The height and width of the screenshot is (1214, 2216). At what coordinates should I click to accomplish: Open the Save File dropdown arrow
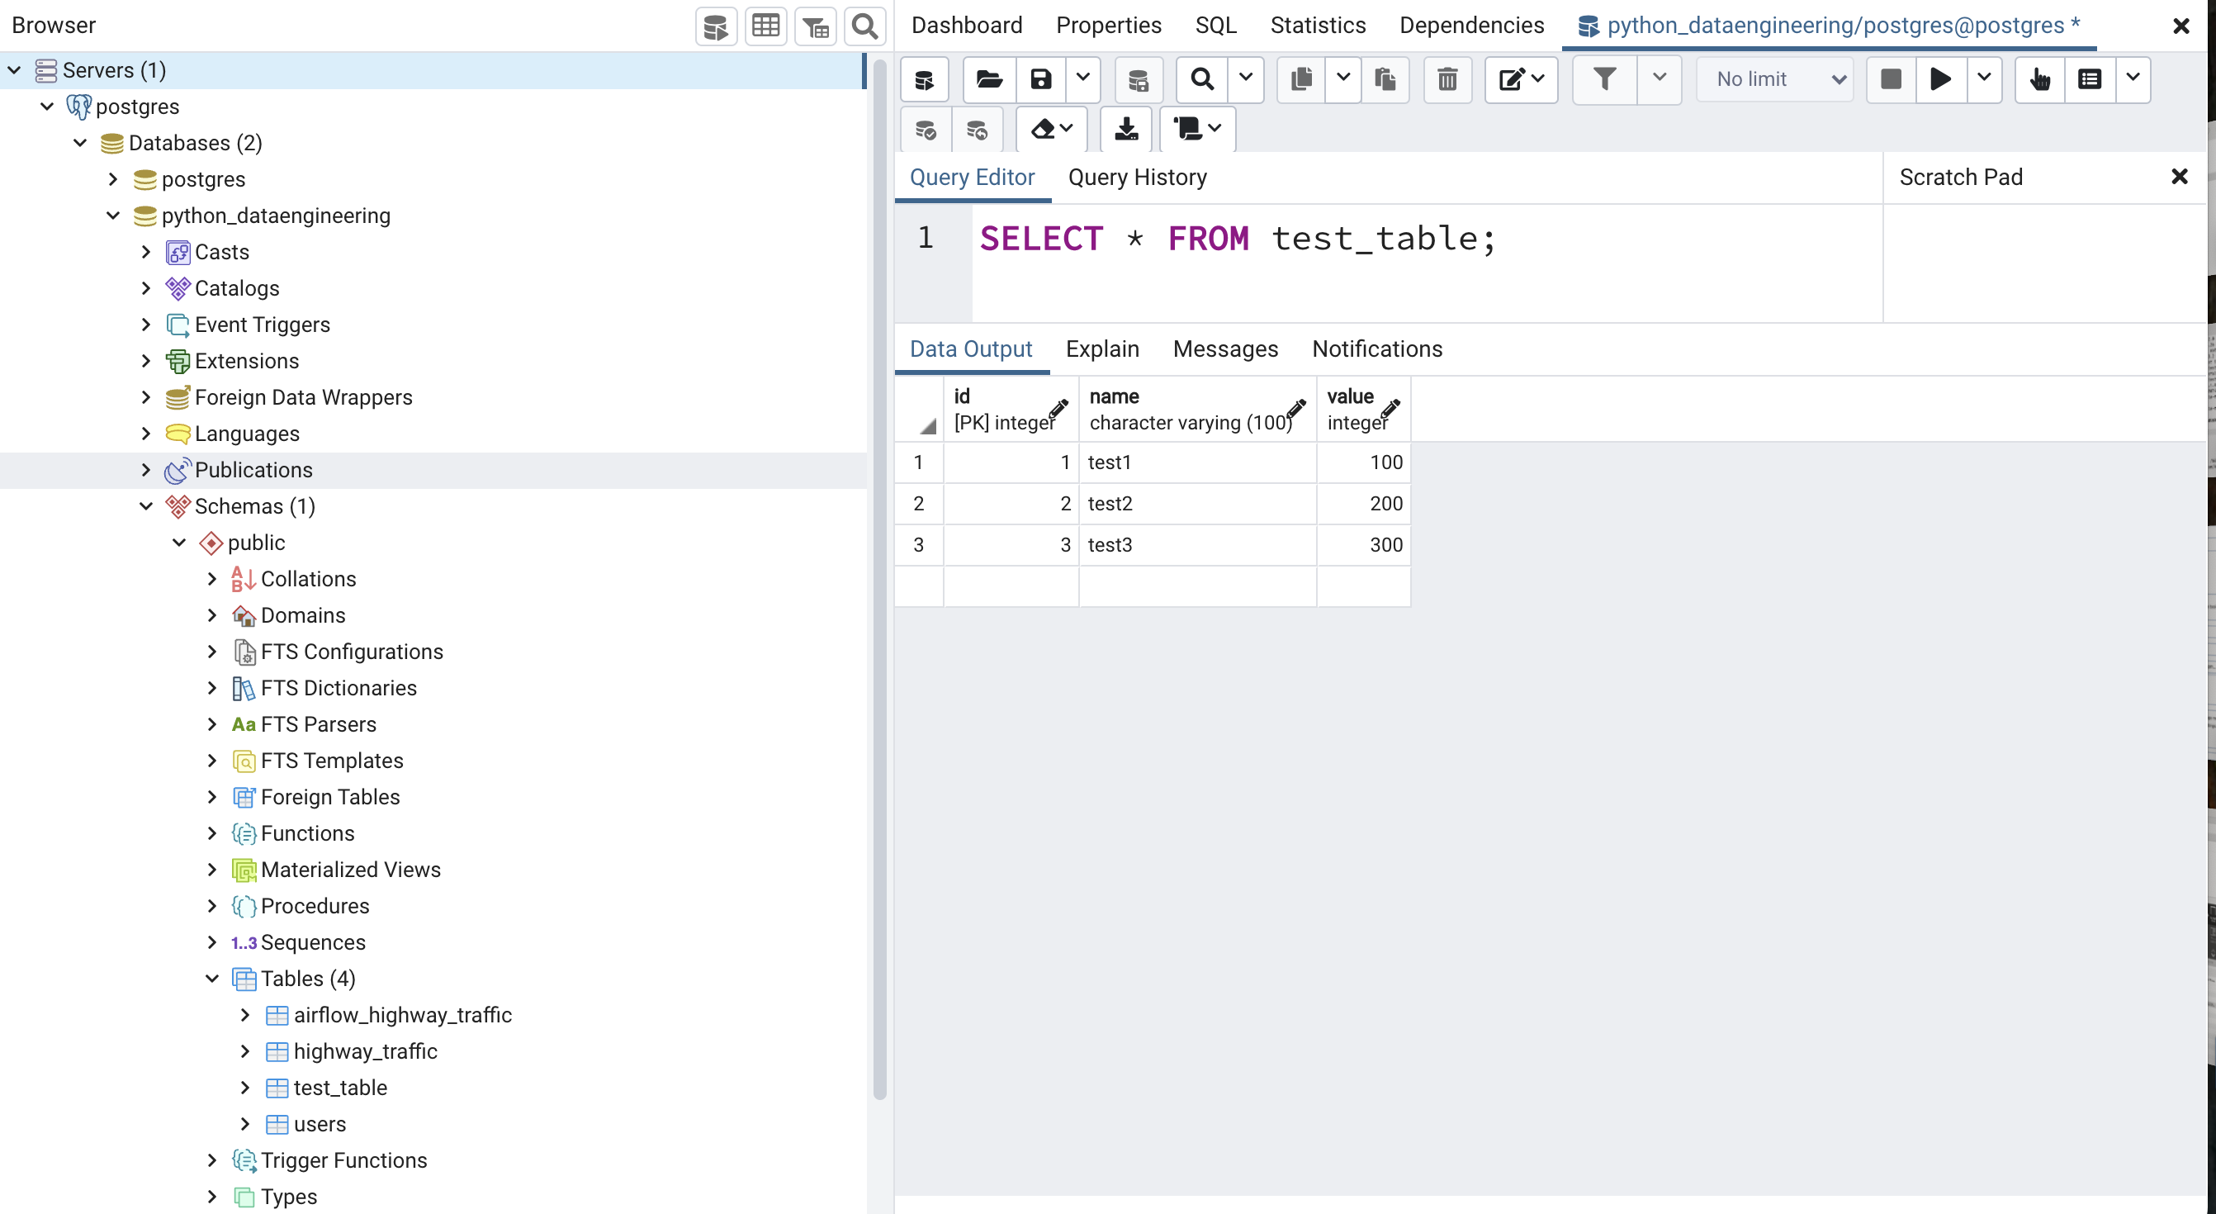[1083, 79]
